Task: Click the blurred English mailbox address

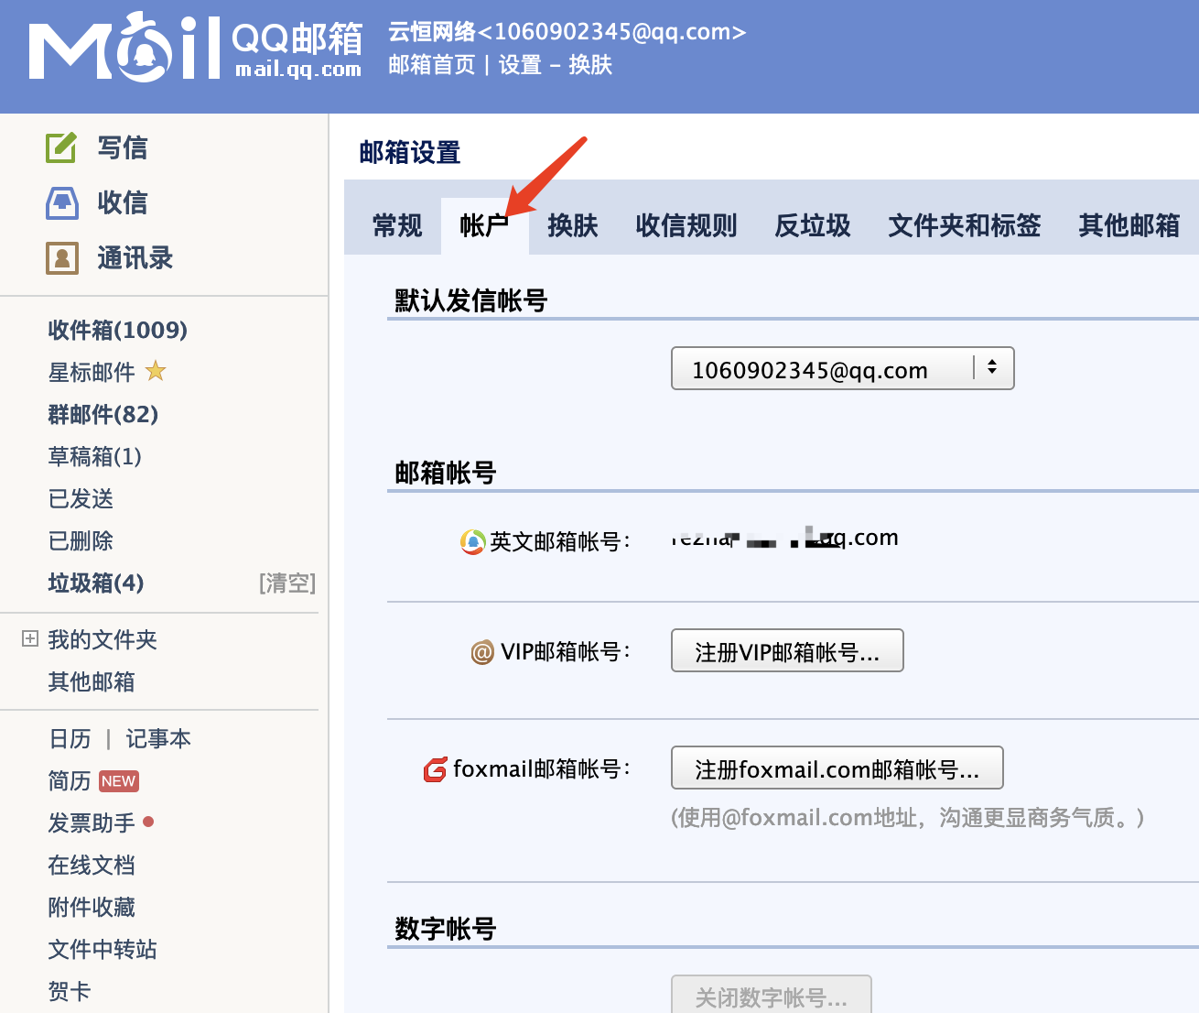Action: [x=784, y=538]
